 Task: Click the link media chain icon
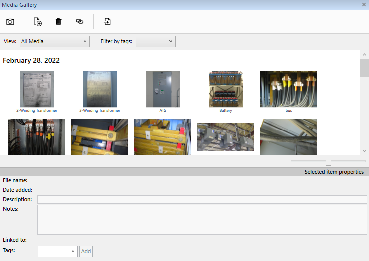[79, 22]
